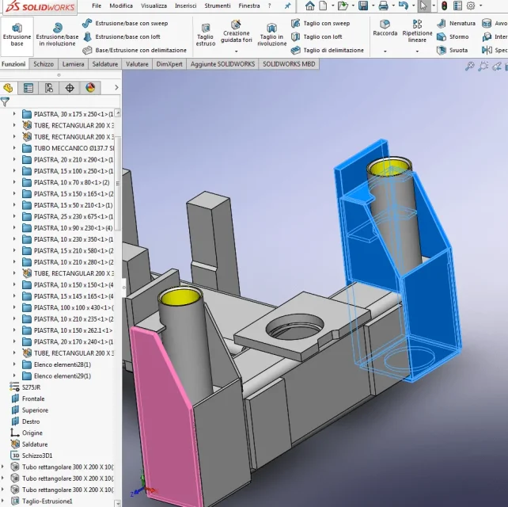
Task: Choose Taglio di delimitazione
Action: [x=328, y=50]
